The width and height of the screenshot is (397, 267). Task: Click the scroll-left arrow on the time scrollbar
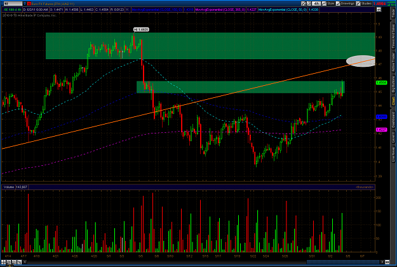click(x=25, y=262)
